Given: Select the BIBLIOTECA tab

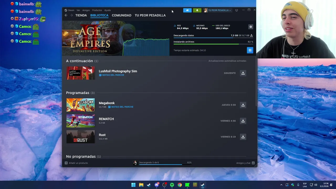Looking at the screenshot, I should [99, 15].
